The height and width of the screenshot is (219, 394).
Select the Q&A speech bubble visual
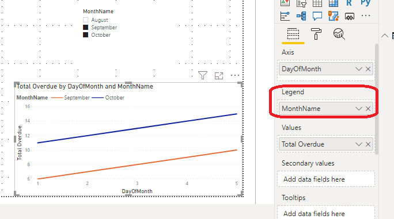tap(317, 16)
